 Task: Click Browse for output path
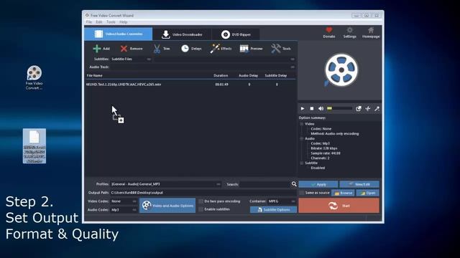(343, 193)
